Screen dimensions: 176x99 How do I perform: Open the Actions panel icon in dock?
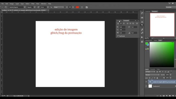click(142, 37)
